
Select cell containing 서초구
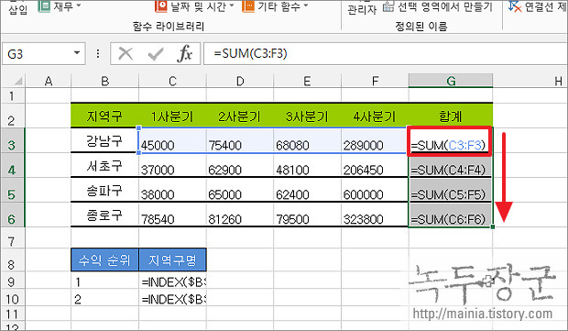(104, 165)
